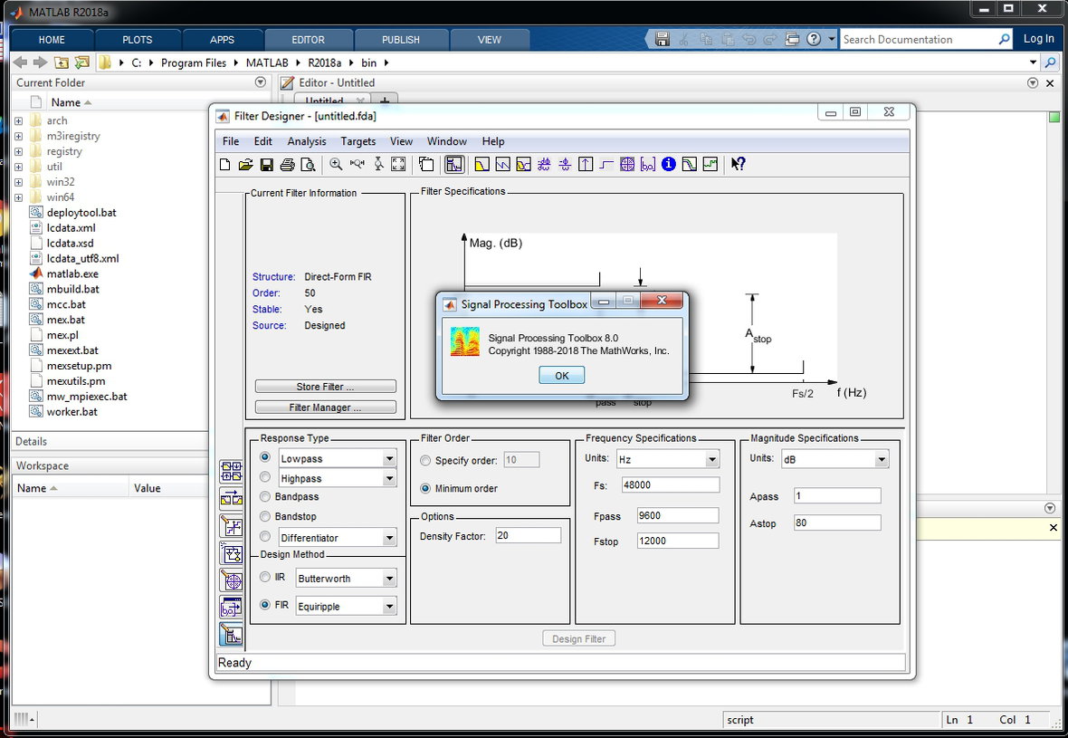
Task: Select the Differentiator radio button
Action: pos(265,536)
